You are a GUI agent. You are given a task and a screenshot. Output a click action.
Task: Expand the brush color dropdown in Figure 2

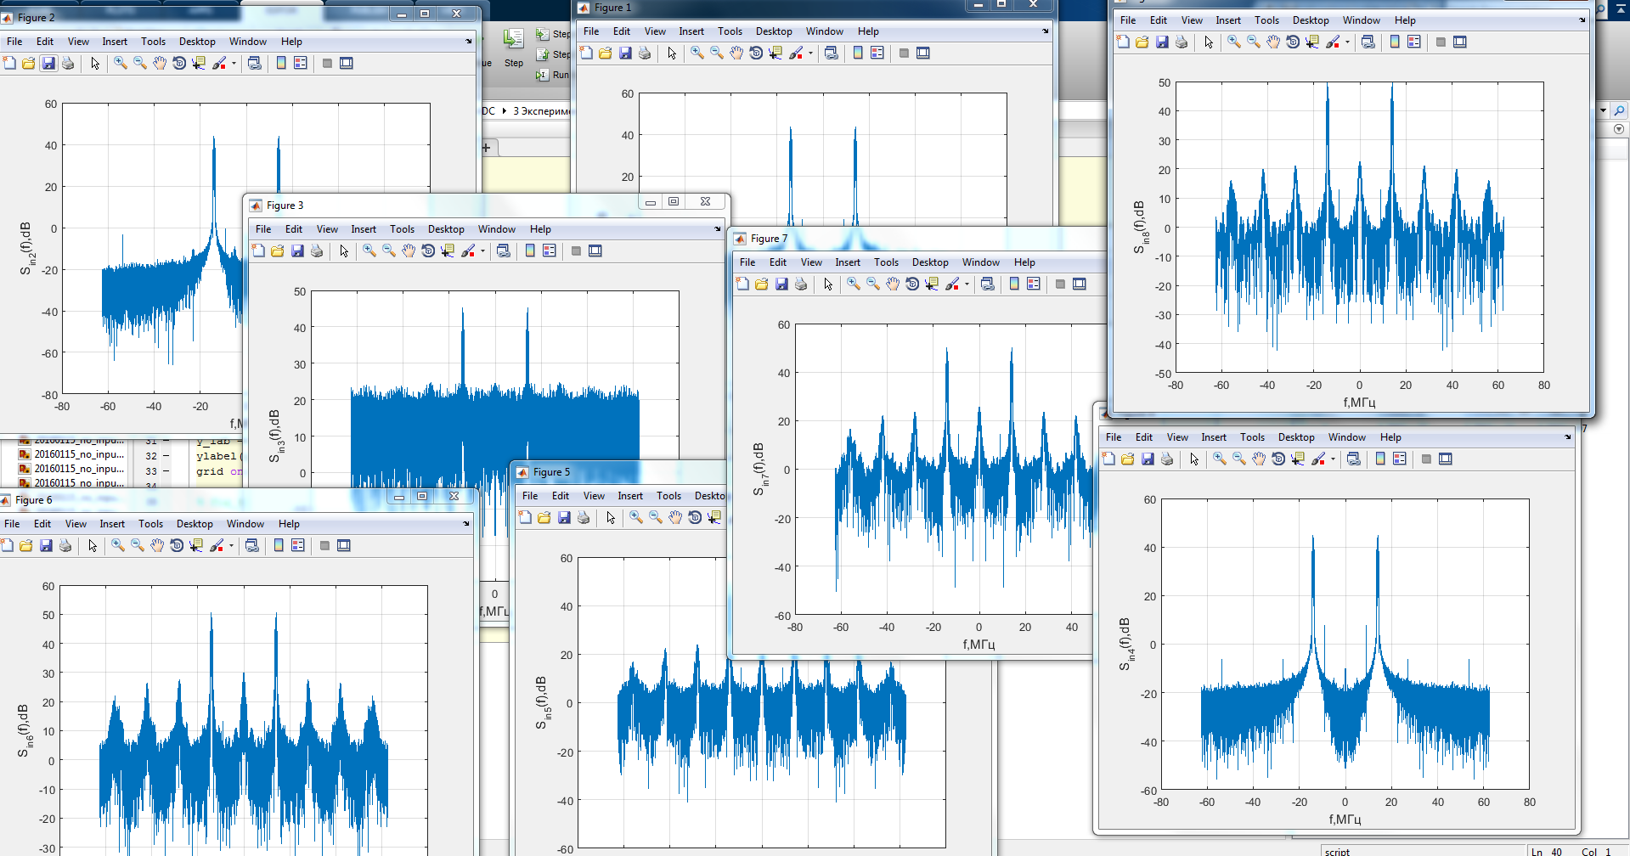[x=234, y=63]
